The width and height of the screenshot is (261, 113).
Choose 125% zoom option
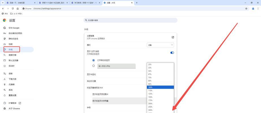pos(160,94)
